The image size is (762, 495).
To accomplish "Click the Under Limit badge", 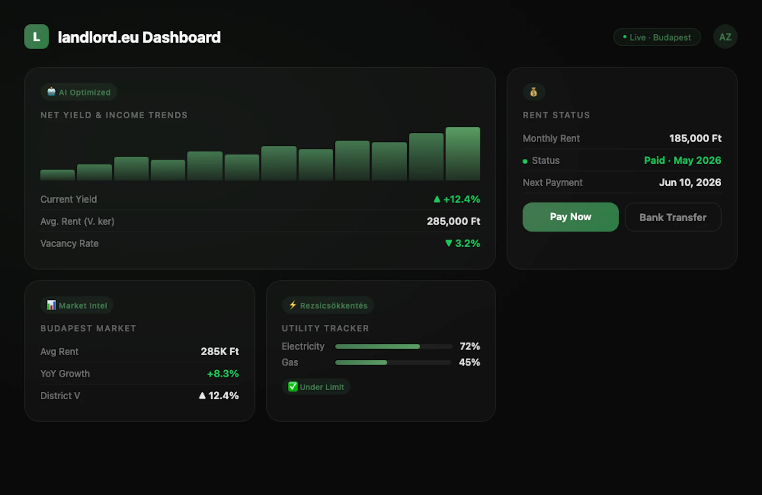I will tap(316, 386).
